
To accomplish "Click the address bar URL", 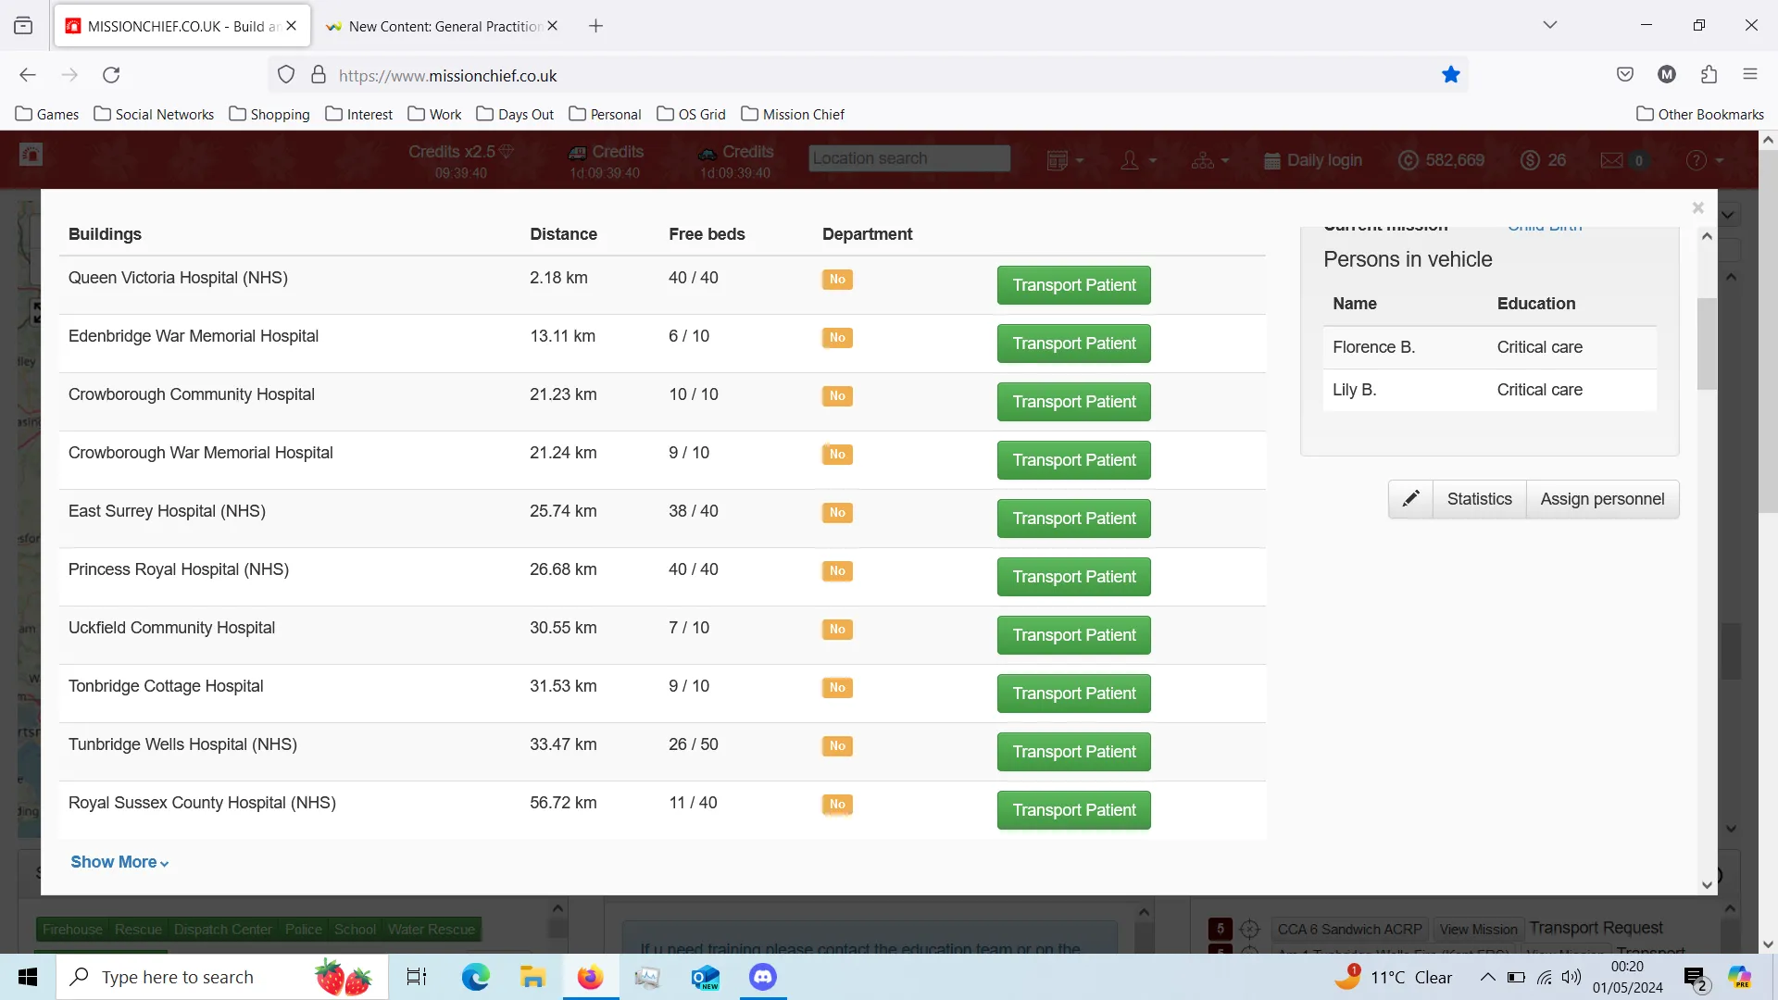I will [x=447, y=76].
